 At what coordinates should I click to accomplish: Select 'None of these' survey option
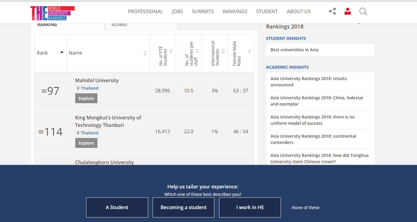click(x=306, y=207)
